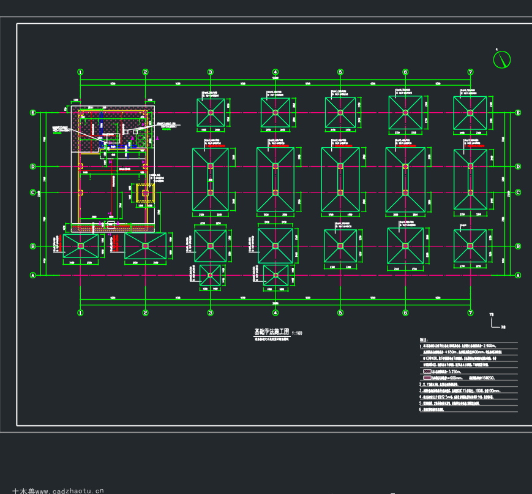Click axis bubble E on the left side

[33, 112]
